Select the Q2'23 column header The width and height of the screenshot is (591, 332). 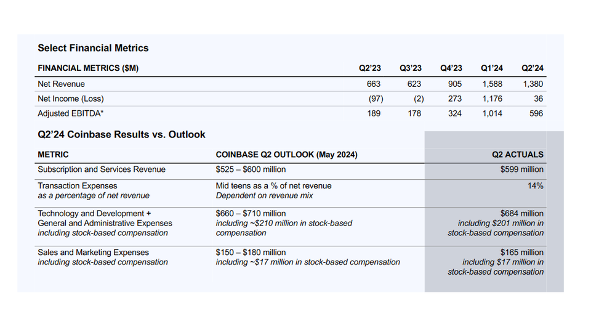click(x=370, y=68)
